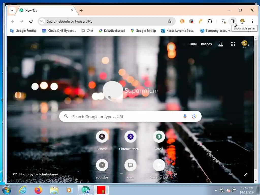Click the page scrollbar up arrow
The width and height of the screenshot is (260, 195).
256,38
